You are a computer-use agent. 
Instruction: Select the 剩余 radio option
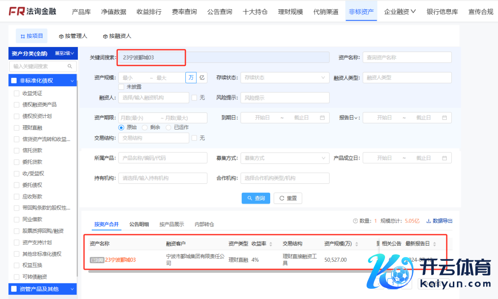pyautogui.click(x=145, y=127)
